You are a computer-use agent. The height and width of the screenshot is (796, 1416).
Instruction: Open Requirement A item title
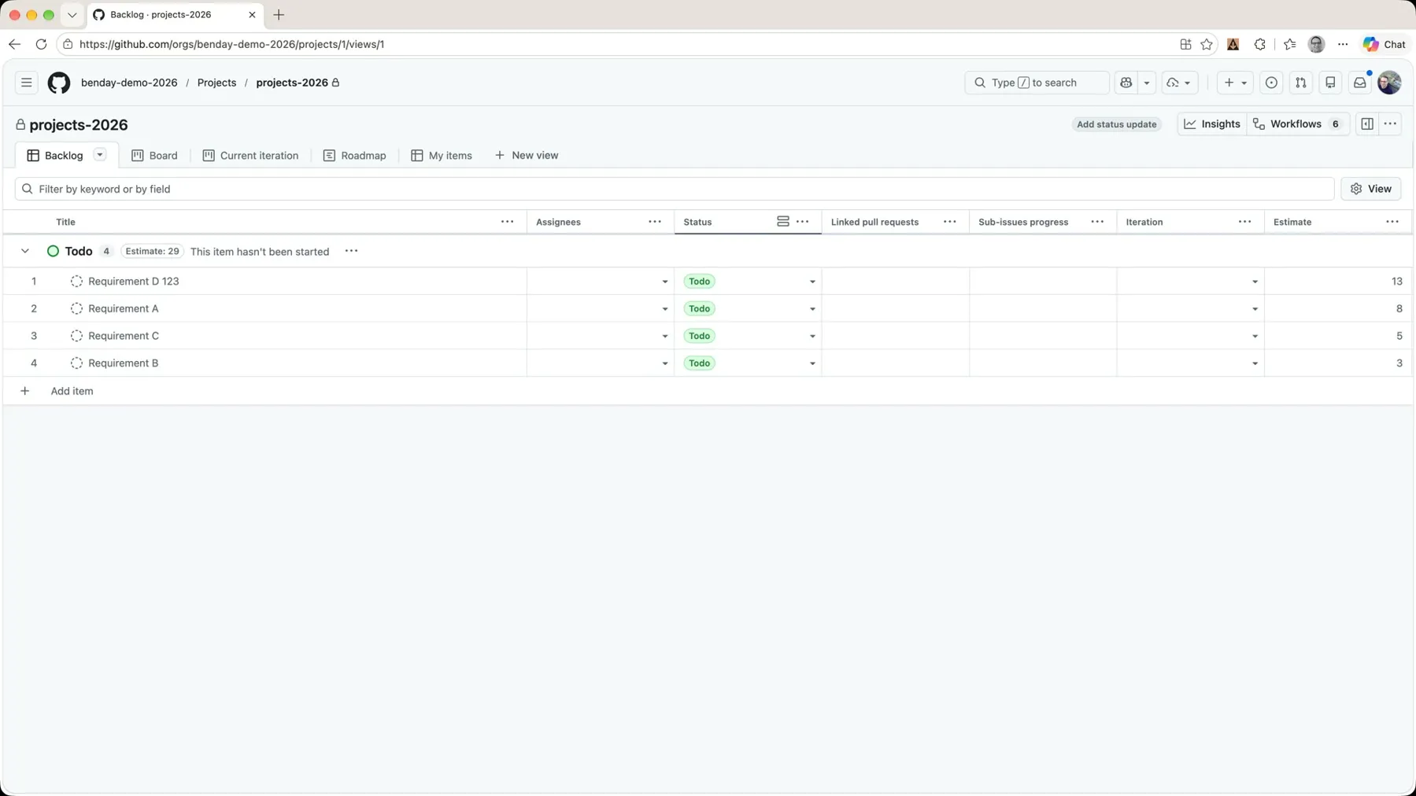[124, 308]
